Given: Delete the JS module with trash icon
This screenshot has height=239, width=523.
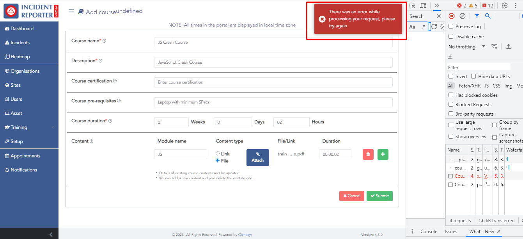Looking at the screenshot, I should click(x=368, y=154).
